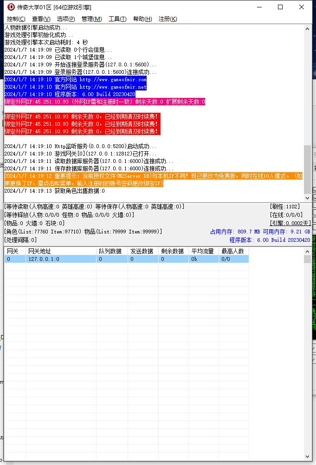Click the [物品:0 火墙:0 石块:0] status text
This screenshot has height=465, width=316.
click(34, 223)
